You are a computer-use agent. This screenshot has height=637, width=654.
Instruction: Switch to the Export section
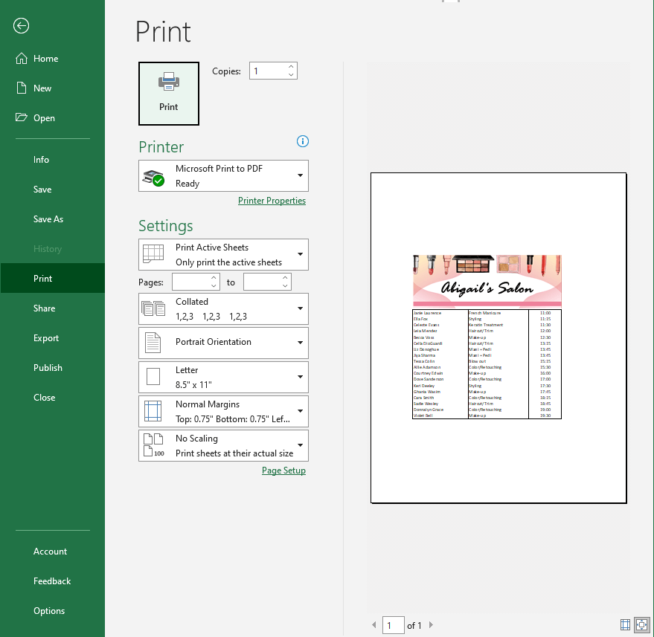click(46, 337)
